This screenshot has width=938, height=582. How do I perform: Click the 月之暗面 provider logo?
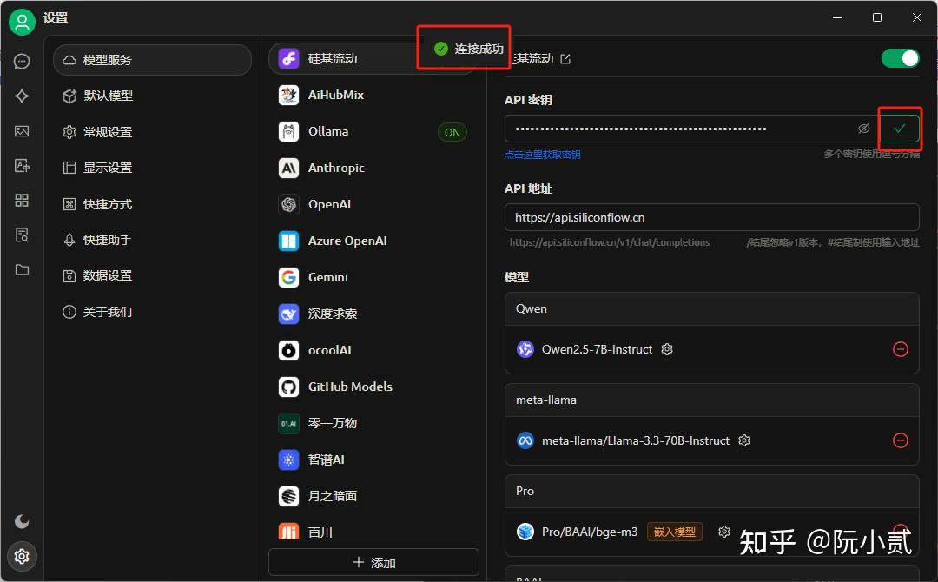pyautogui.click(x=289, y=497)
